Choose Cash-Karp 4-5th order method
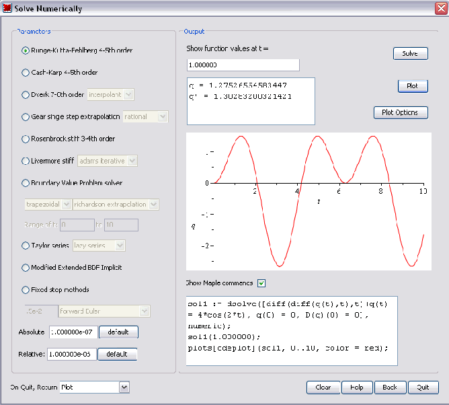Screen dimensions: 449x405 (x=26, y=73)
